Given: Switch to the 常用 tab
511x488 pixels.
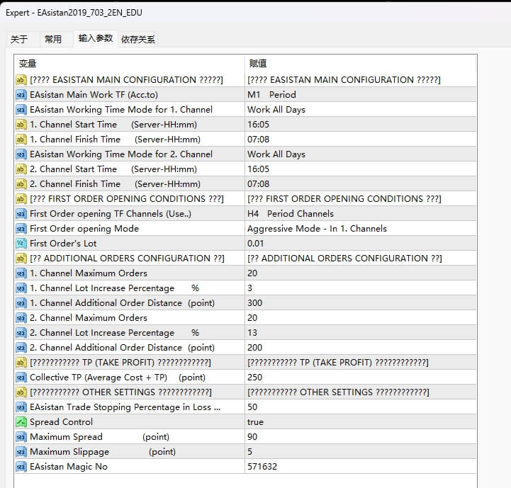Looking at the screenshot, I should coord(53,40).
